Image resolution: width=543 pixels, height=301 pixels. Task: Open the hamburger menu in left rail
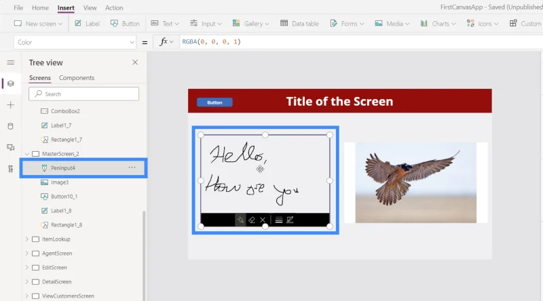(x=11, y=62)
